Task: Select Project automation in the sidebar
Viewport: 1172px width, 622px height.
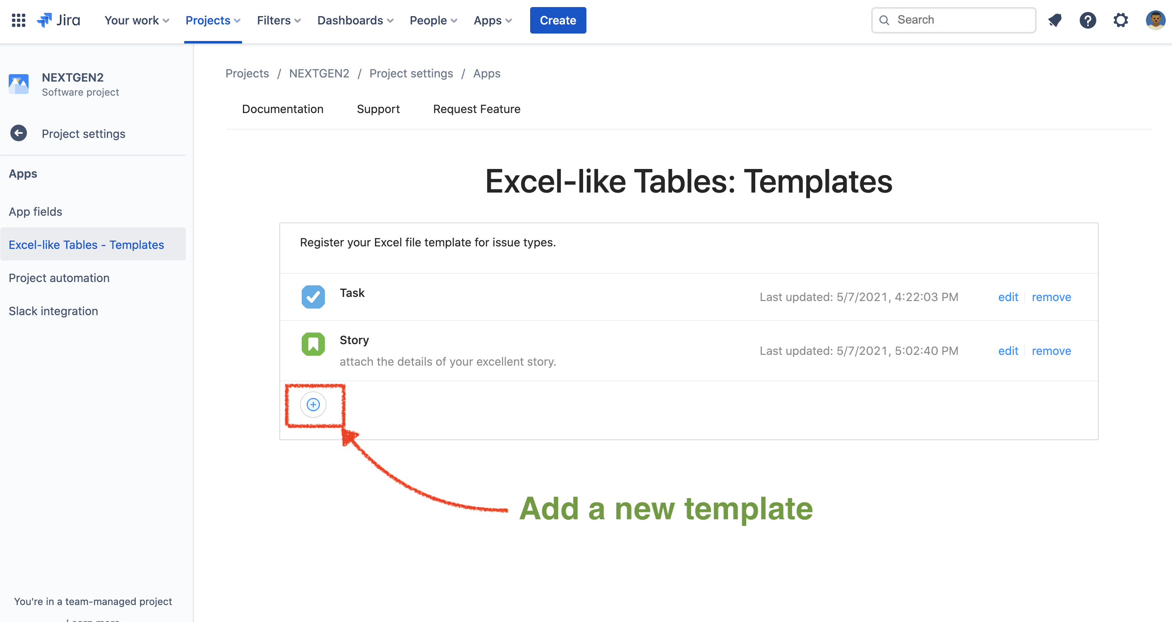Action: tap(59, 278)
